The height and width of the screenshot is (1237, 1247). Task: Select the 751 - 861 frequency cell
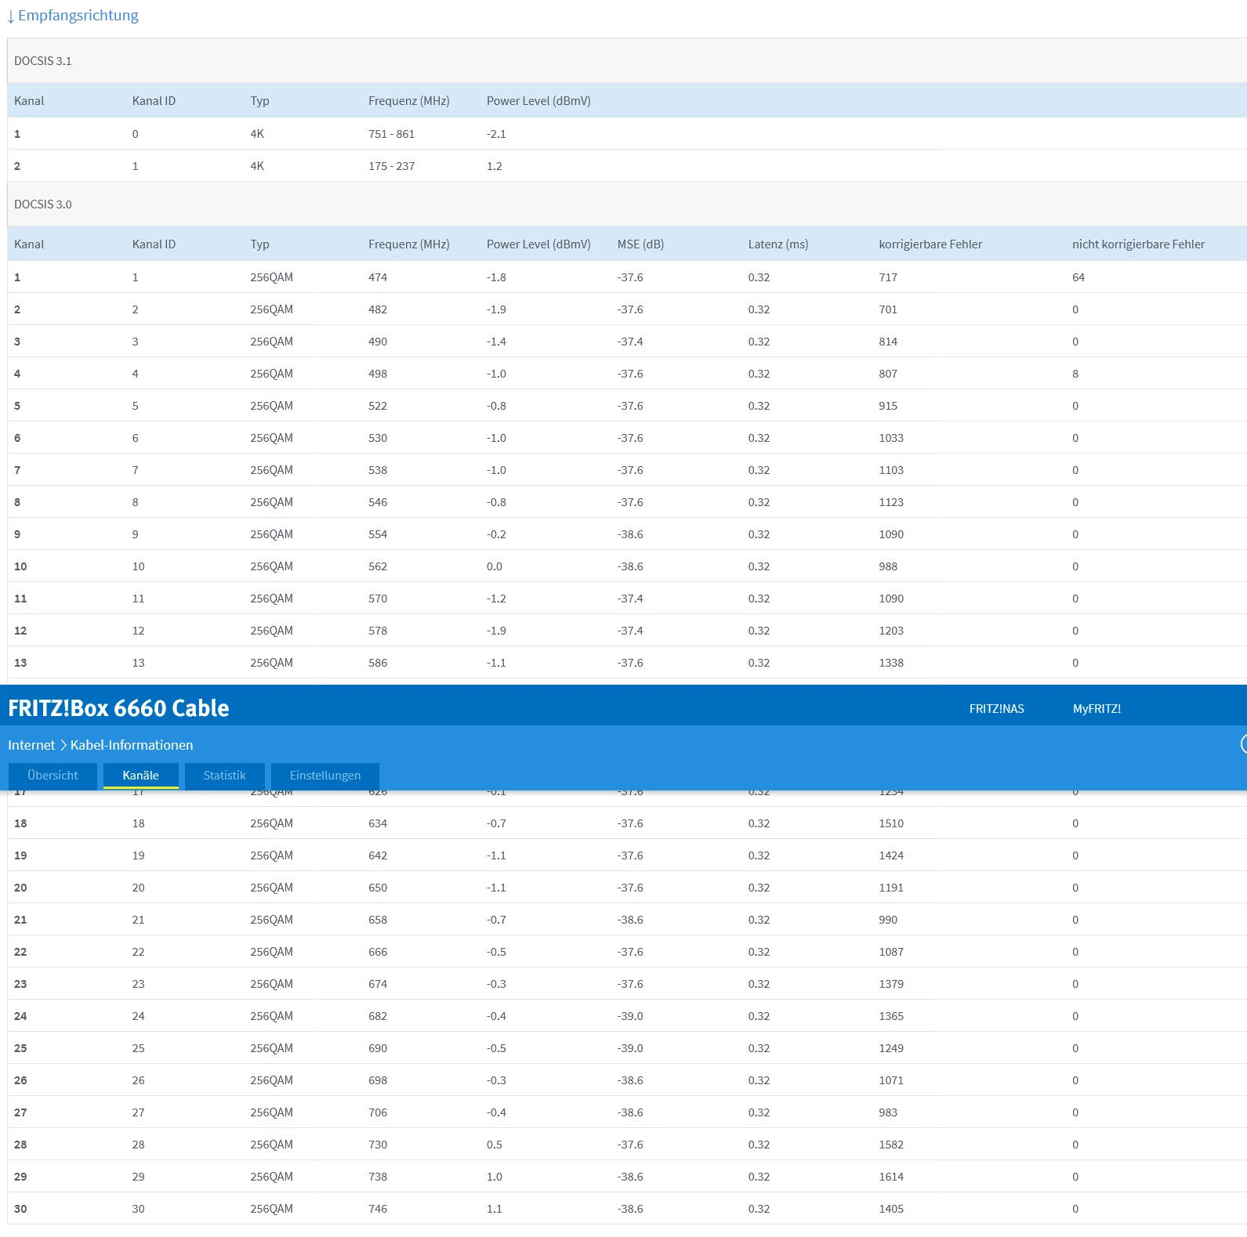391,134
